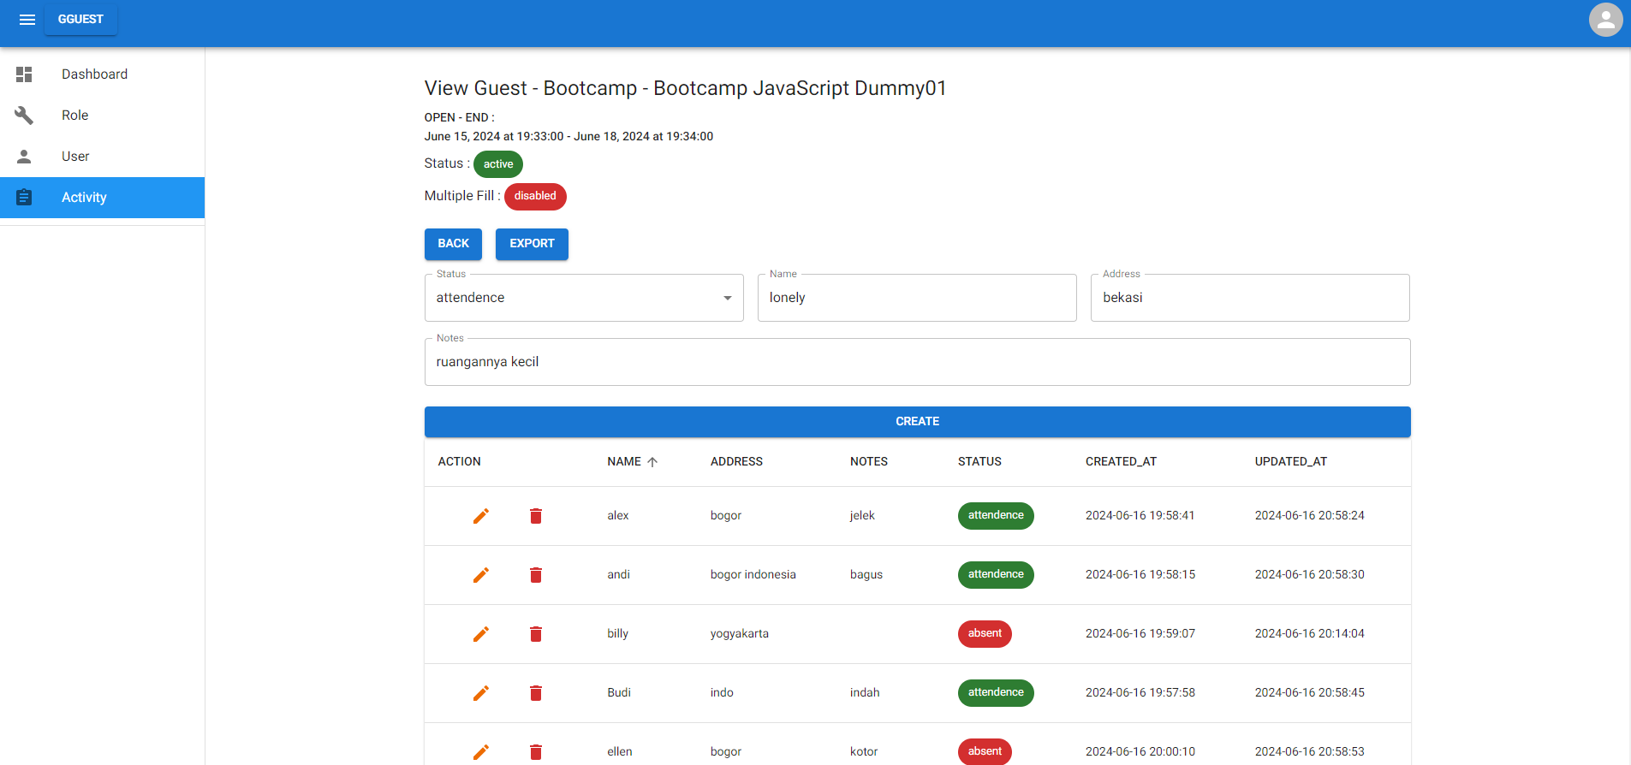The width and height of the screenshot is (1631, 765).
Task: Click the Role wrench icon
Action: 24,116
